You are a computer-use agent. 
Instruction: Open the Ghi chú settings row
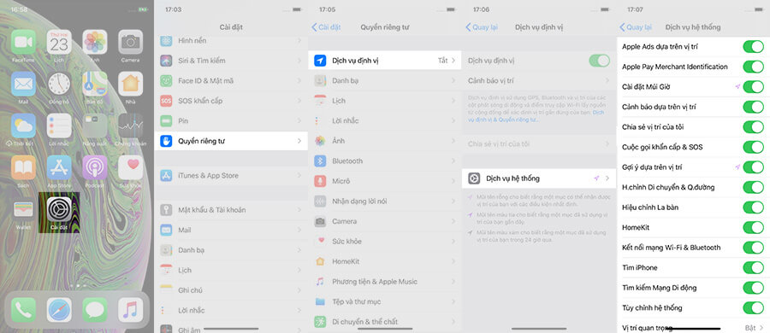point(231,290)
